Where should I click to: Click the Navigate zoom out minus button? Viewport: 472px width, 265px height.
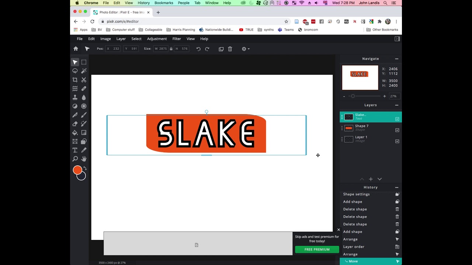tap(344, 96)
